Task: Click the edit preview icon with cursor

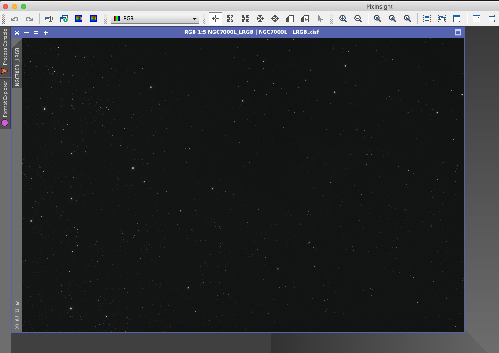Action: pos(305,19)
